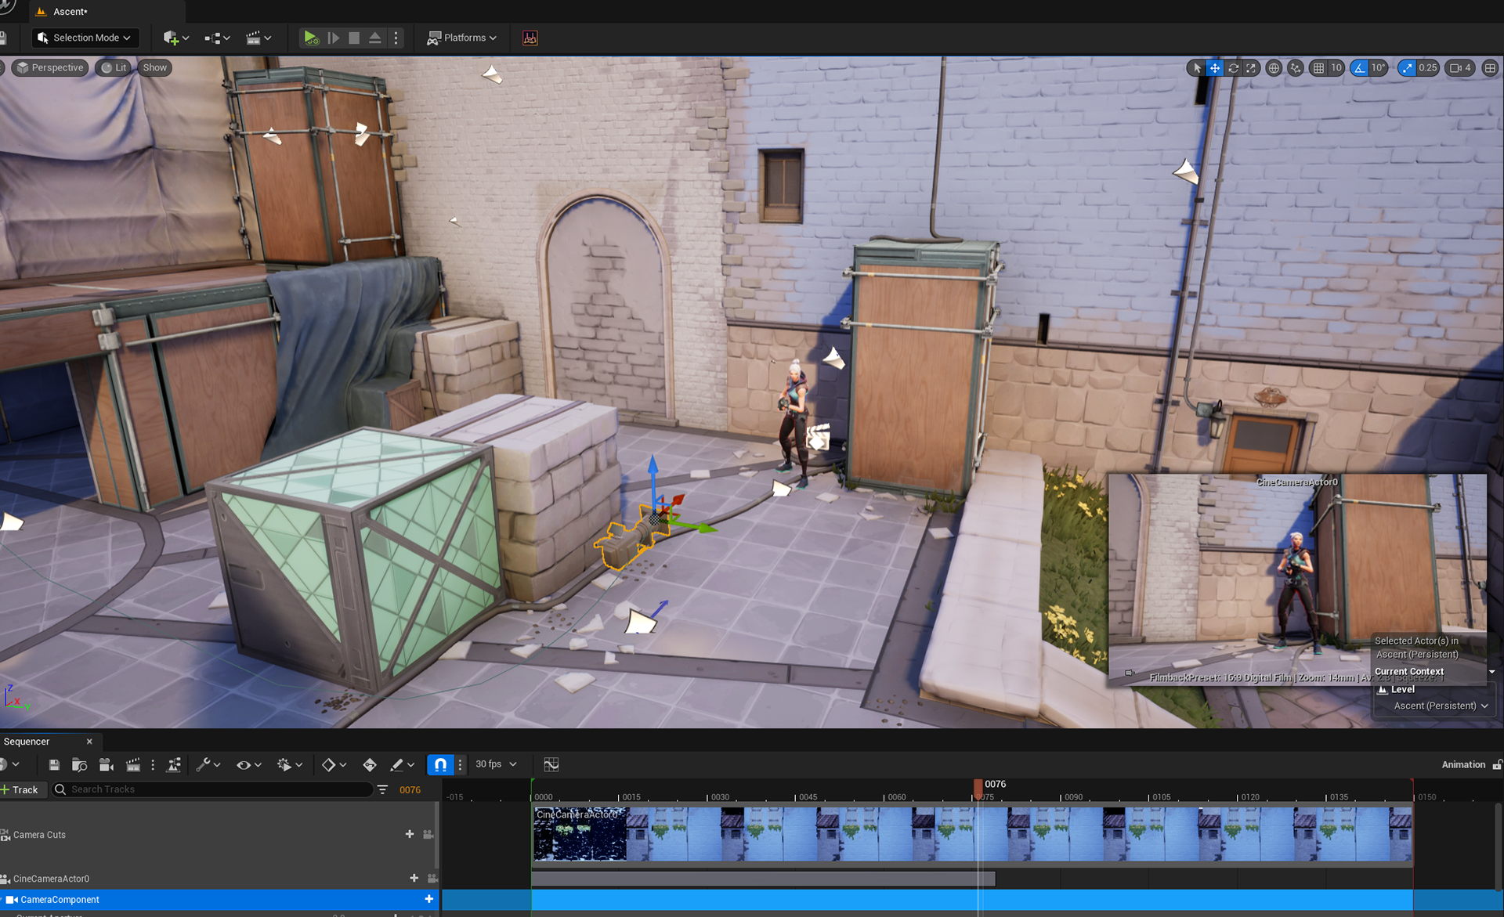Toggle grid position snapping
The width and height of the screenshot is (1504, 917).
[1319, 68]
